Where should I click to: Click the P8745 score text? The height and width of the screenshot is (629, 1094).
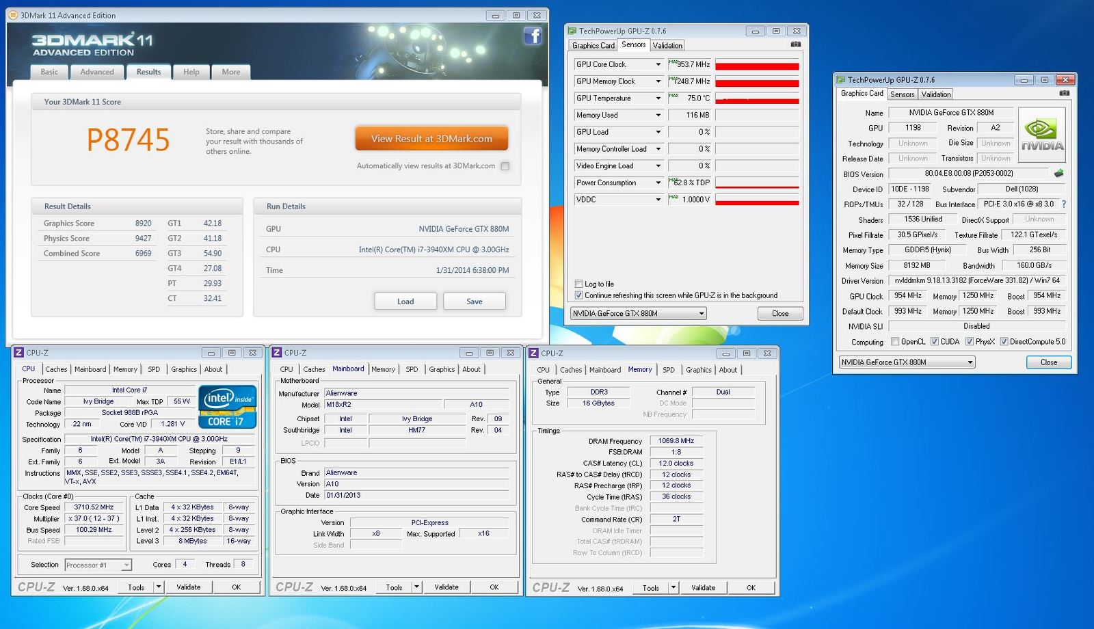coord(128,140)
